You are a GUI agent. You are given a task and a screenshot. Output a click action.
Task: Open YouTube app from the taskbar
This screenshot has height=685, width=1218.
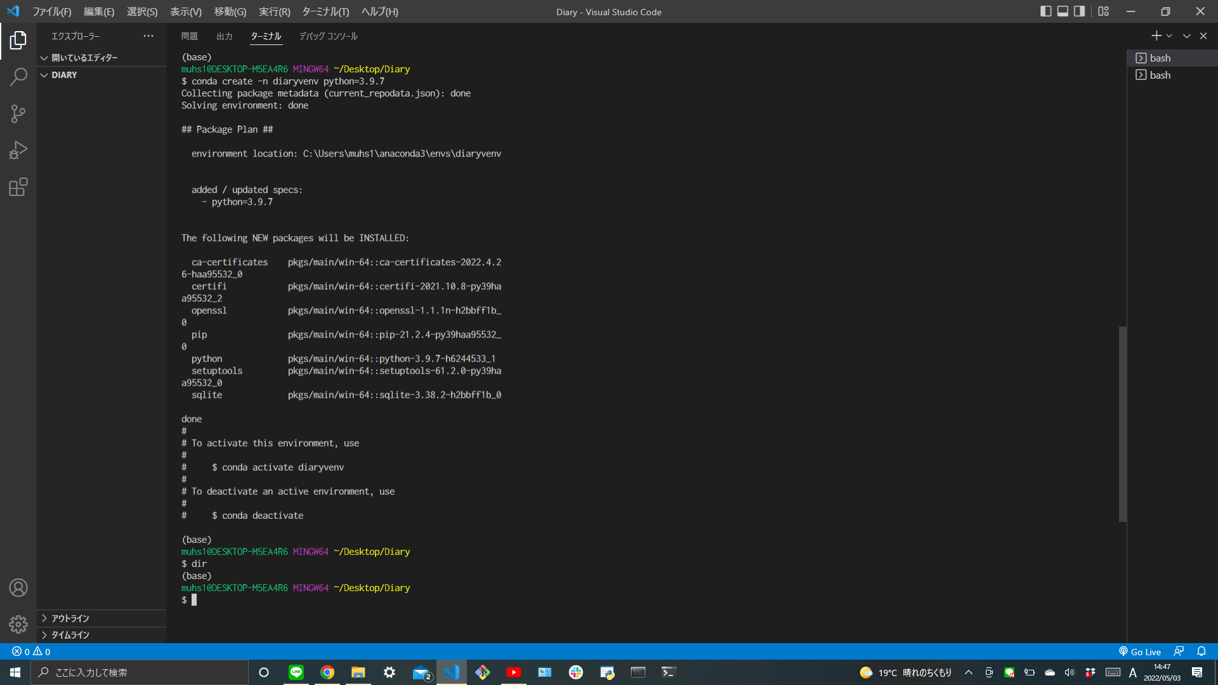[514, 672]
